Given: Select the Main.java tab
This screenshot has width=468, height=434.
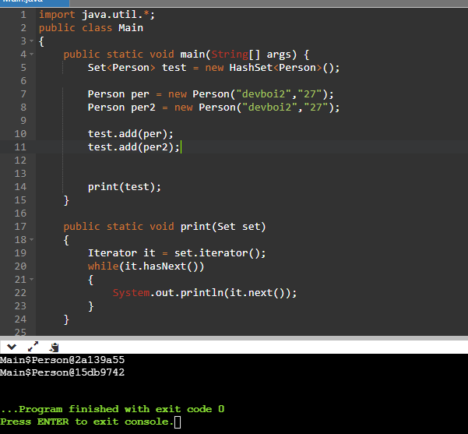Looking at the screenshot, I should tap(34, 2).
